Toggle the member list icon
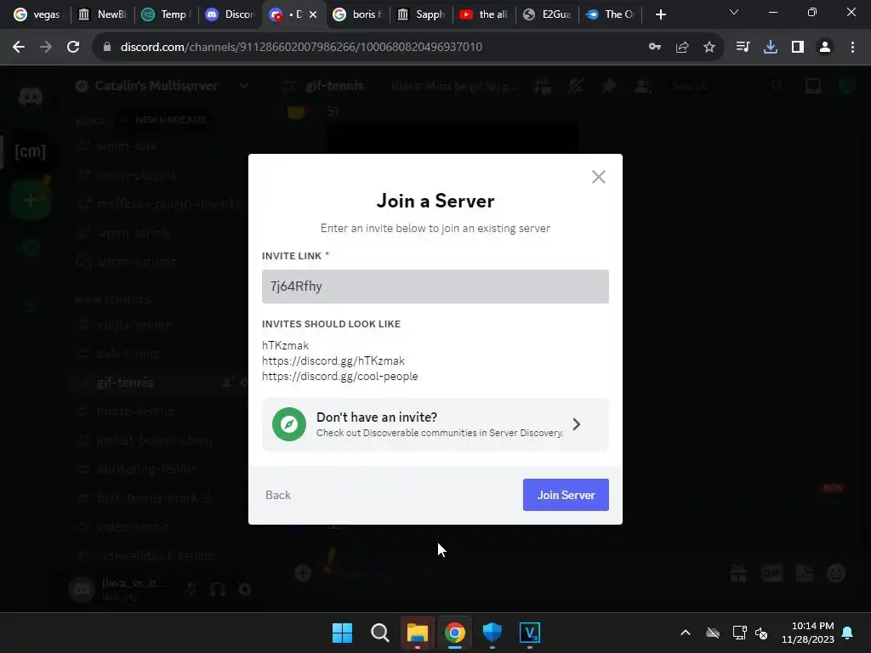This screenshot has height=653, width=871. 643,86
